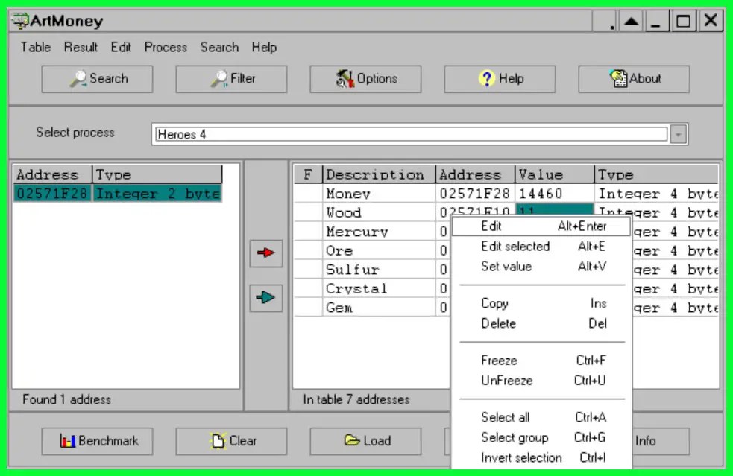
Task: Choose Freeze in context menu
Action: 541,361
